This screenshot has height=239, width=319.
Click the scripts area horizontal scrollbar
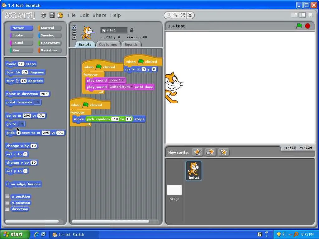tap(111, 221)
